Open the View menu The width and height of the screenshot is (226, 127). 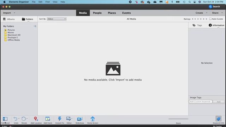(55, 2)
